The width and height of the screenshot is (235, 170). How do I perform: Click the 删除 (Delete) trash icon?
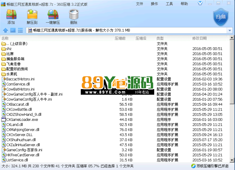click(x=74, y=14)
